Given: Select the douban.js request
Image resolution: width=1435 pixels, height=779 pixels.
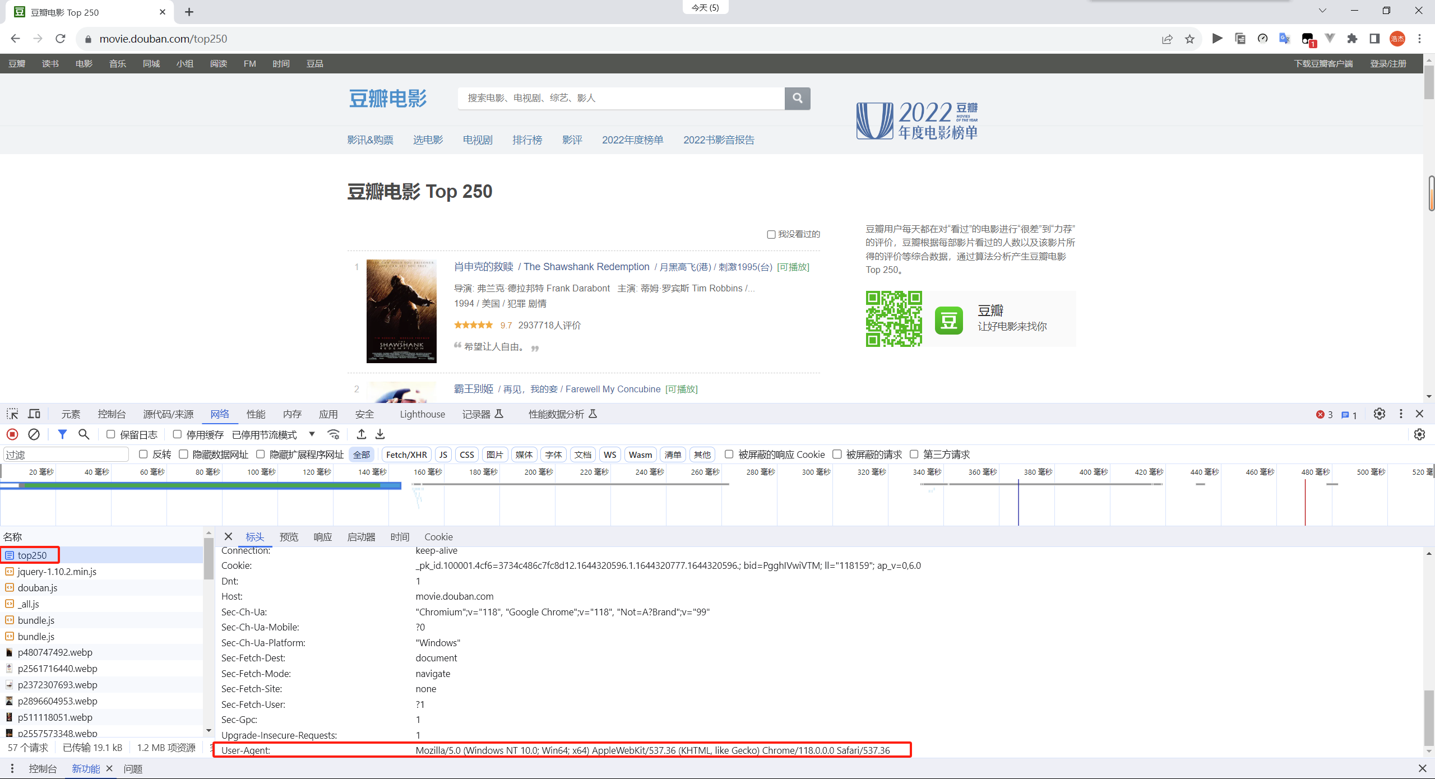Looking at the screenshot, I should tap(101, 588).
